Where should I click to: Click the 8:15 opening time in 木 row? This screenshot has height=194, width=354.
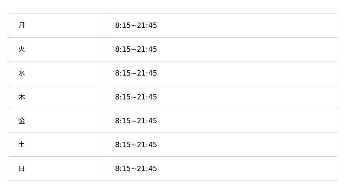123,97
